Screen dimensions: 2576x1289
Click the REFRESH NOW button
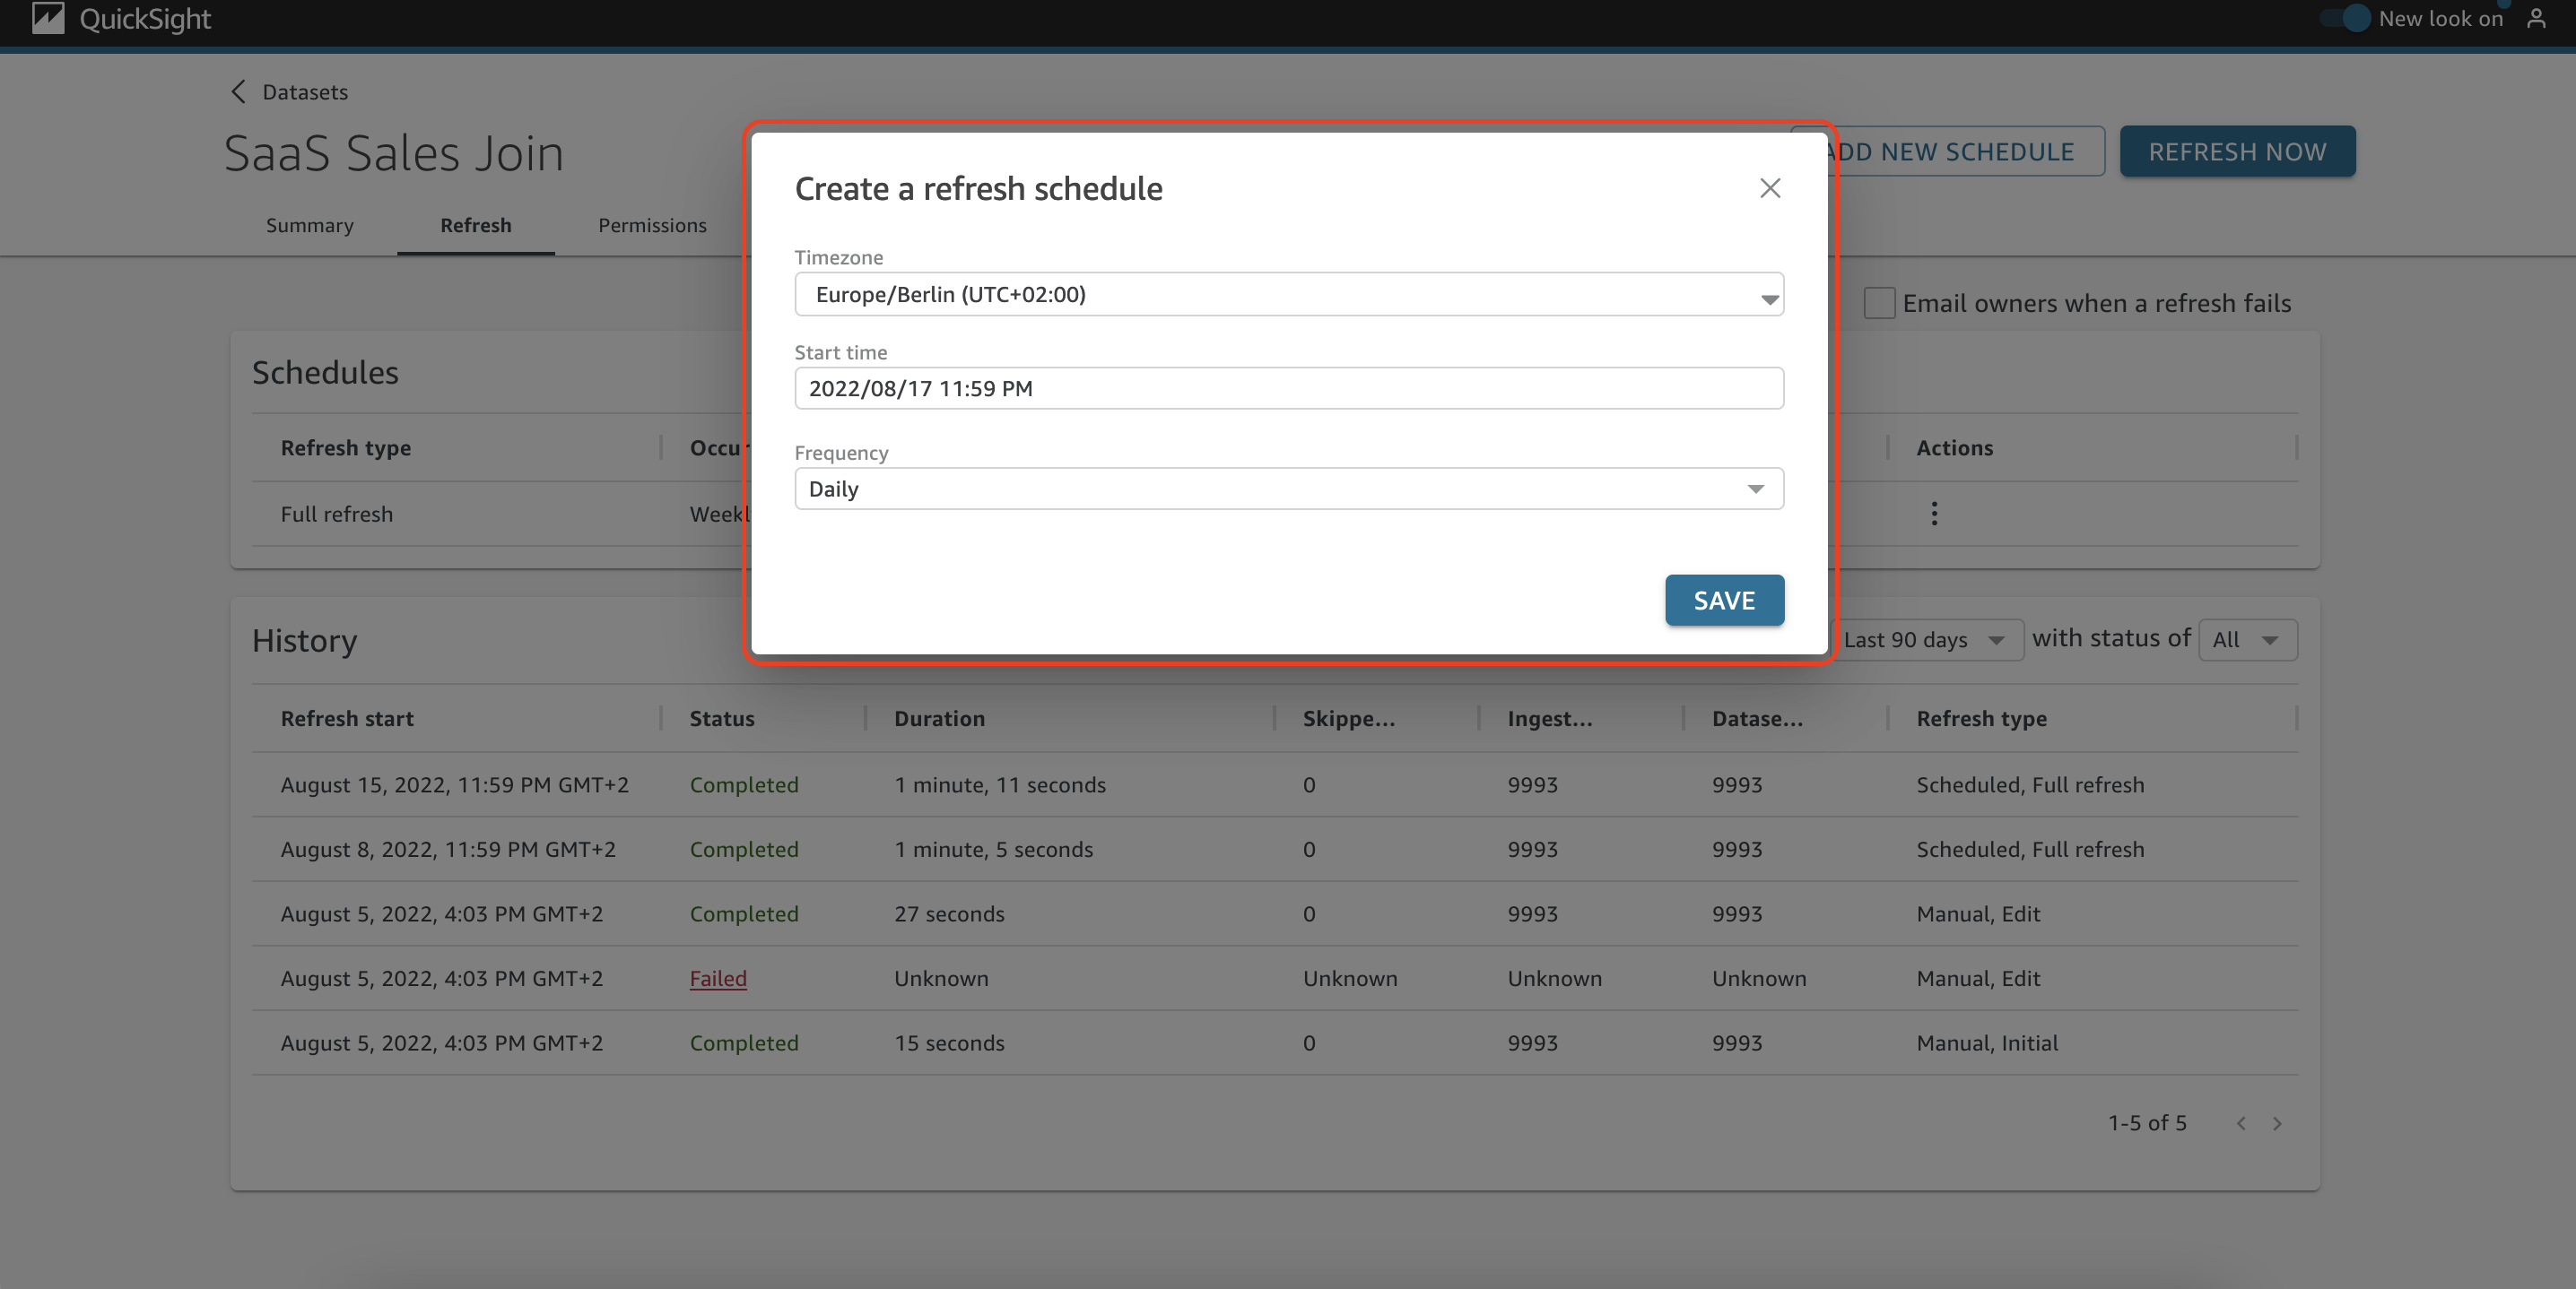click(x=2236, y=151)
